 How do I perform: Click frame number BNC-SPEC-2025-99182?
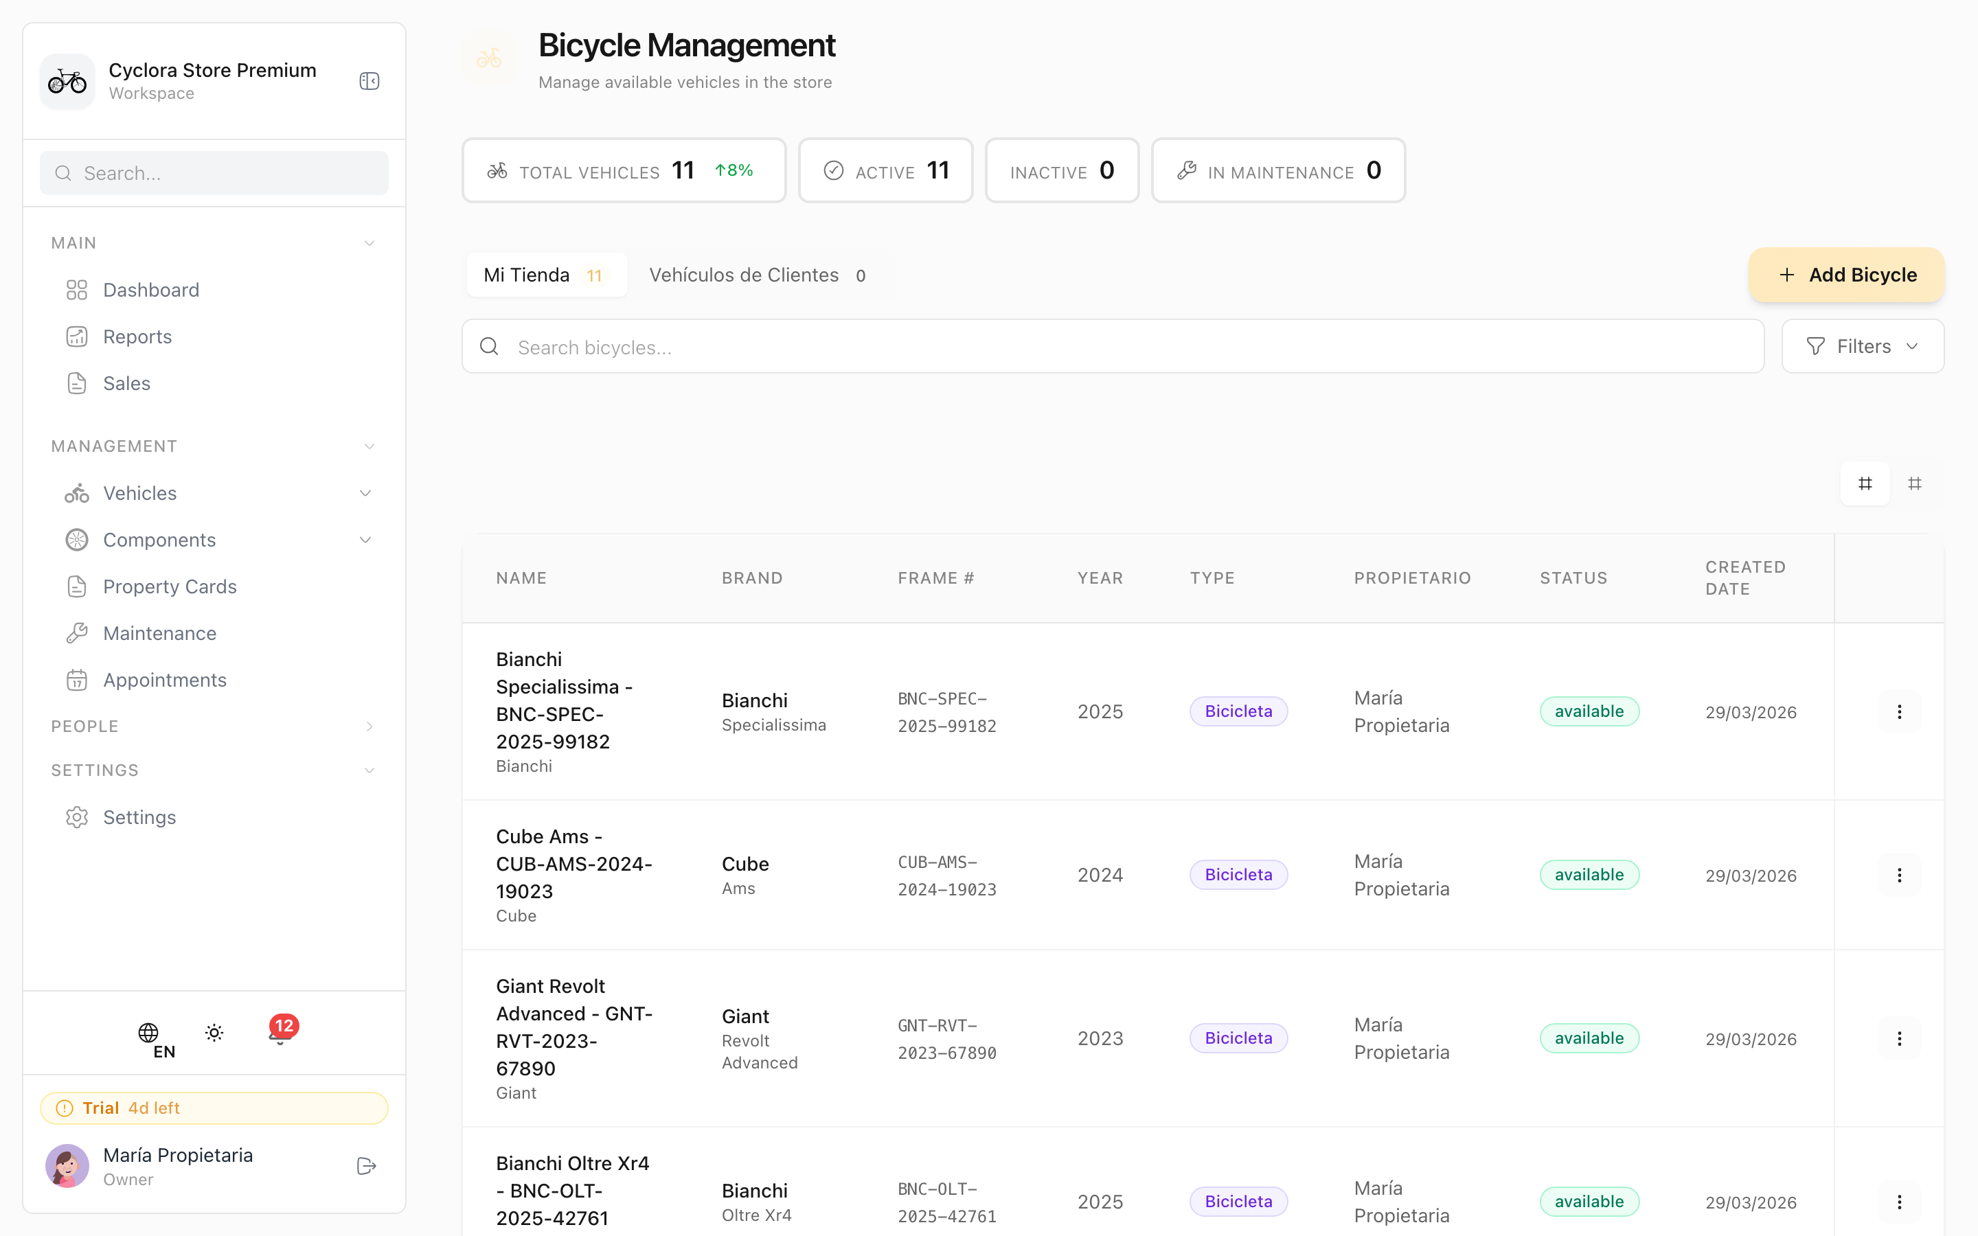coord(947,712)
